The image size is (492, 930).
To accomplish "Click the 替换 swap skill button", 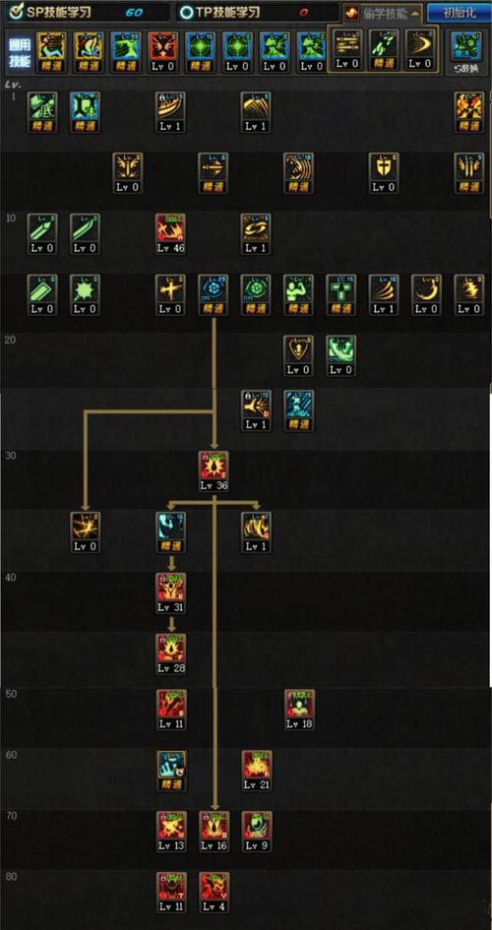I will pyautogui.click(x=467, y=53).
